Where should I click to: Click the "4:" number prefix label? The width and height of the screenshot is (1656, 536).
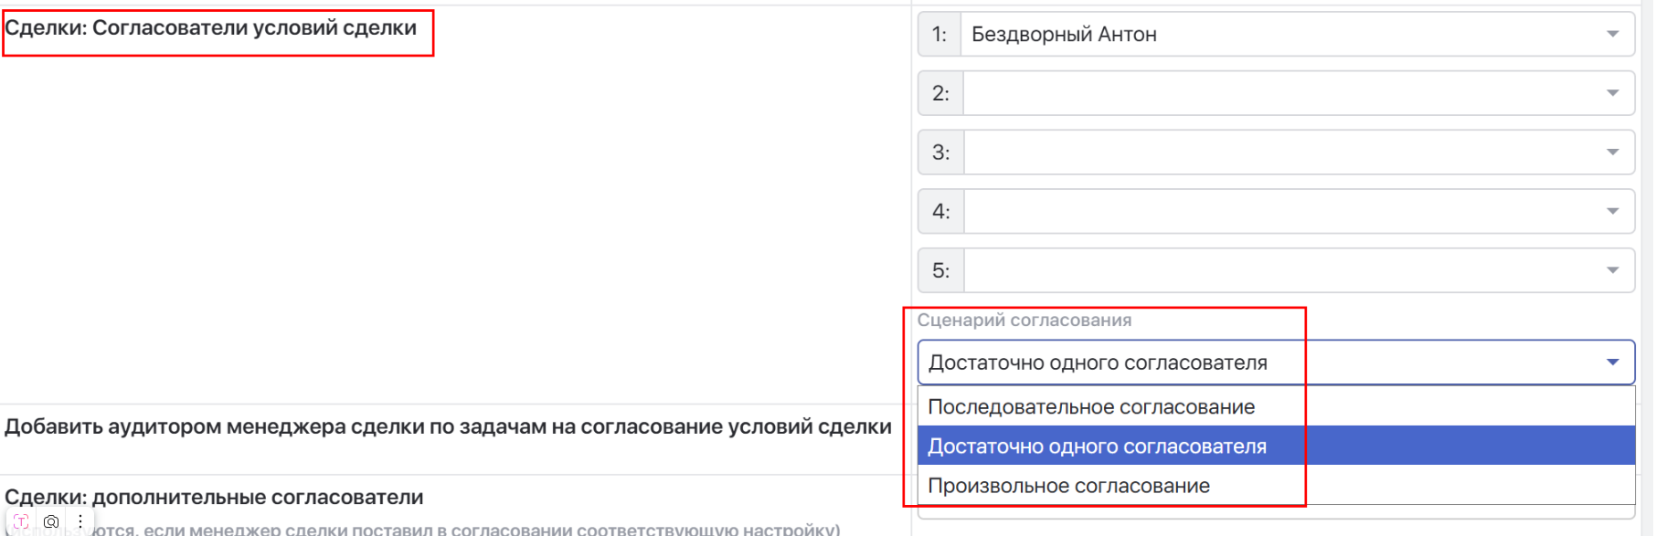(940, 212)
